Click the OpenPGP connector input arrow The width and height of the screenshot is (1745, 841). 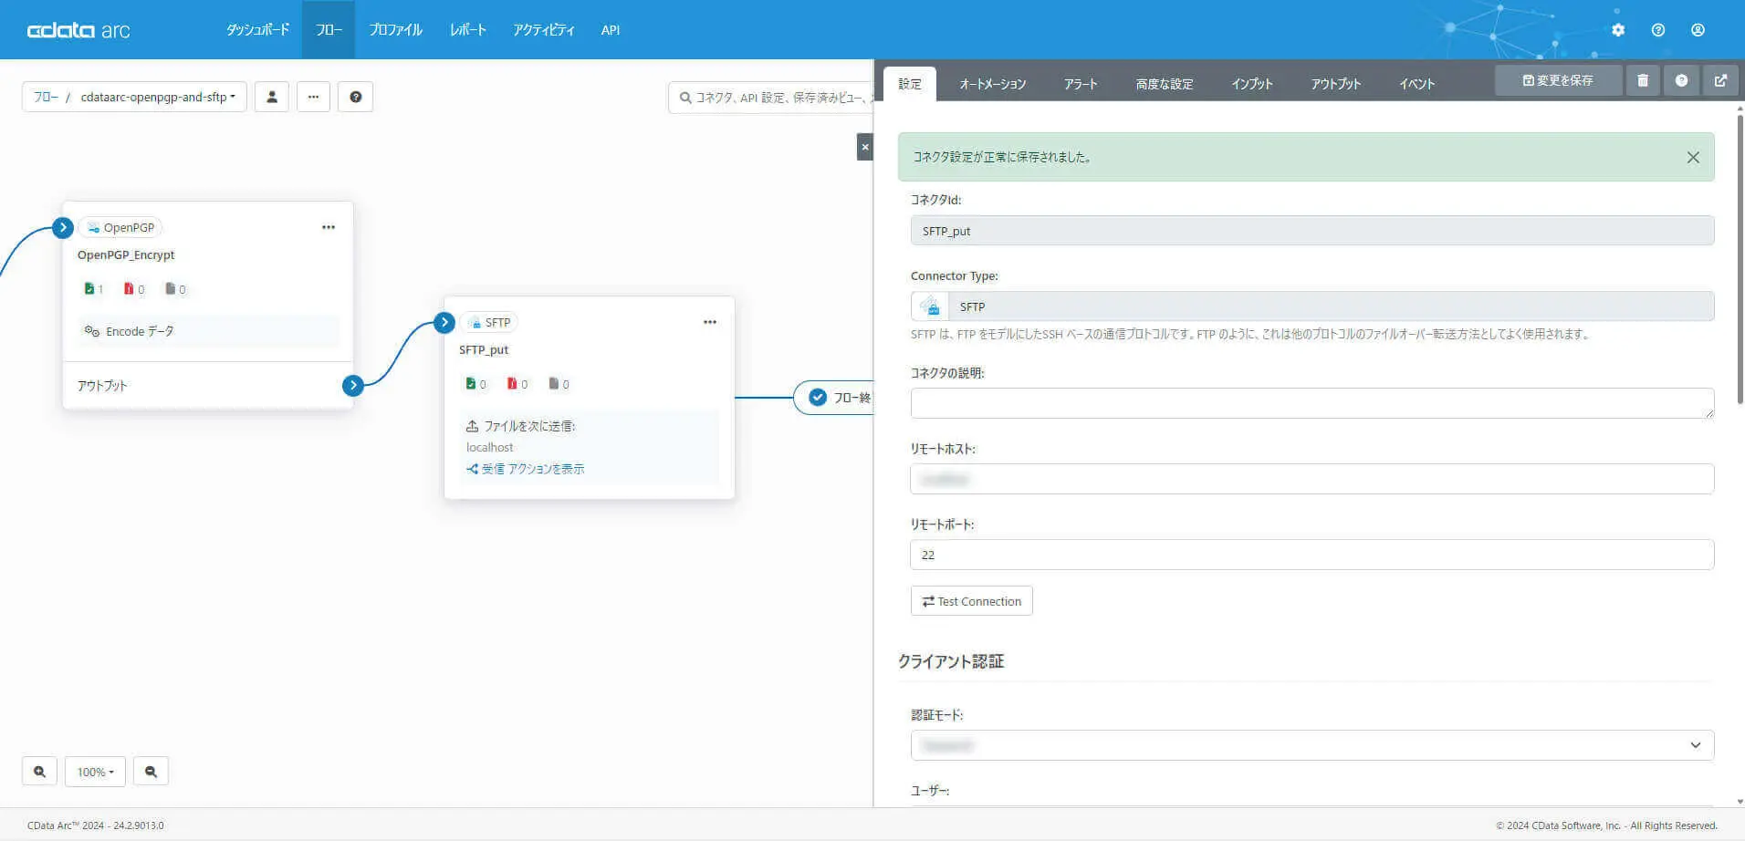pos(63,227)
